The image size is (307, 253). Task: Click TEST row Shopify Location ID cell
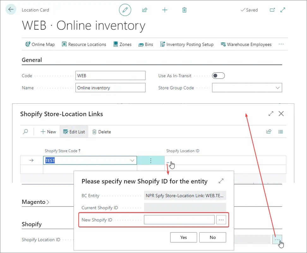click(225, 160)
